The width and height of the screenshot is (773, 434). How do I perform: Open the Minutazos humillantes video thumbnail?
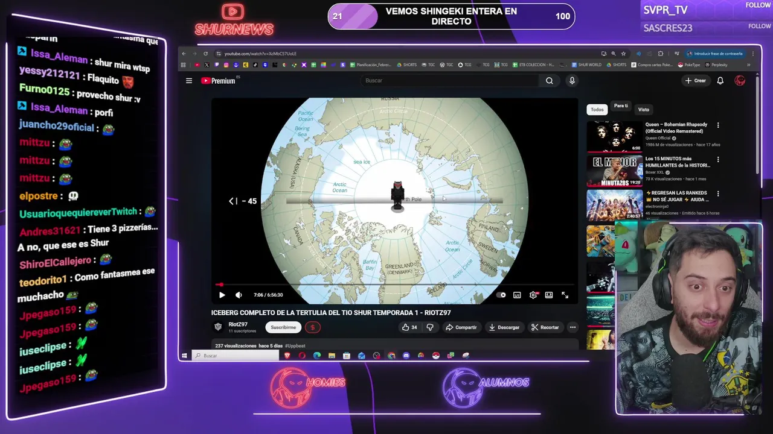pyautogui.click(x=615, y=171)
